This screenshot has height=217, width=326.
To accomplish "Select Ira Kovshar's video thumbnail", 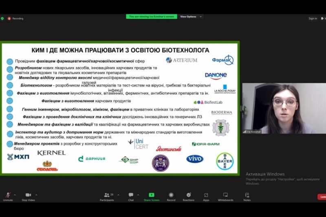I will [284, 108].
